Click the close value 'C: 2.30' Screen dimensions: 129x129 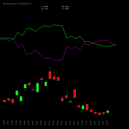point(45,7)
